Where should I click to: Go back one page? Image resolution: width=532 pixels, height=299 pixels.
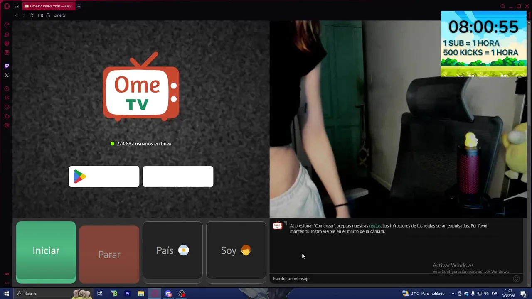tap(17, 15)
